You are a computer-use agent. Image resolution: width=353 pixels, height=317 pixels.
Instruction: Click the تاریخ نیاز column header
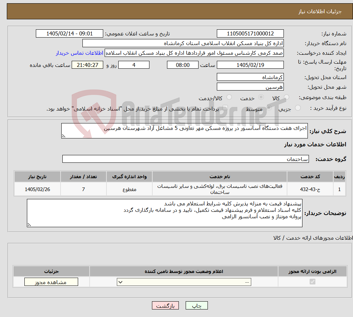(x=37, y=176)
